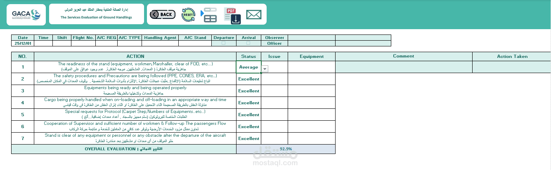551x170 pixels.
Task: Select the Excellent status for row 7
Action: 248,138
